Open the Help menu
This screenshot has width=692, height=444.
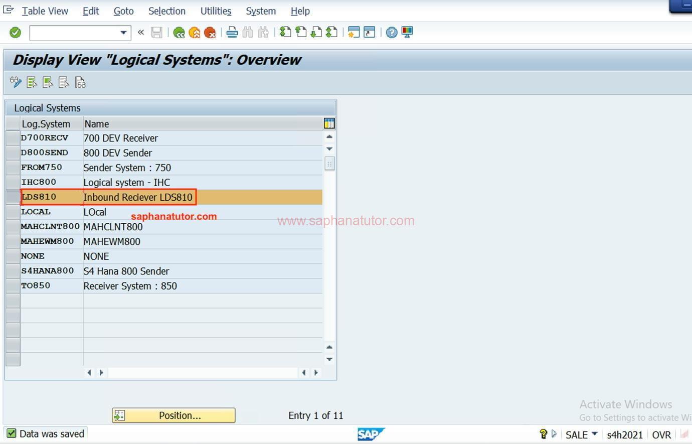coord(300,11)
